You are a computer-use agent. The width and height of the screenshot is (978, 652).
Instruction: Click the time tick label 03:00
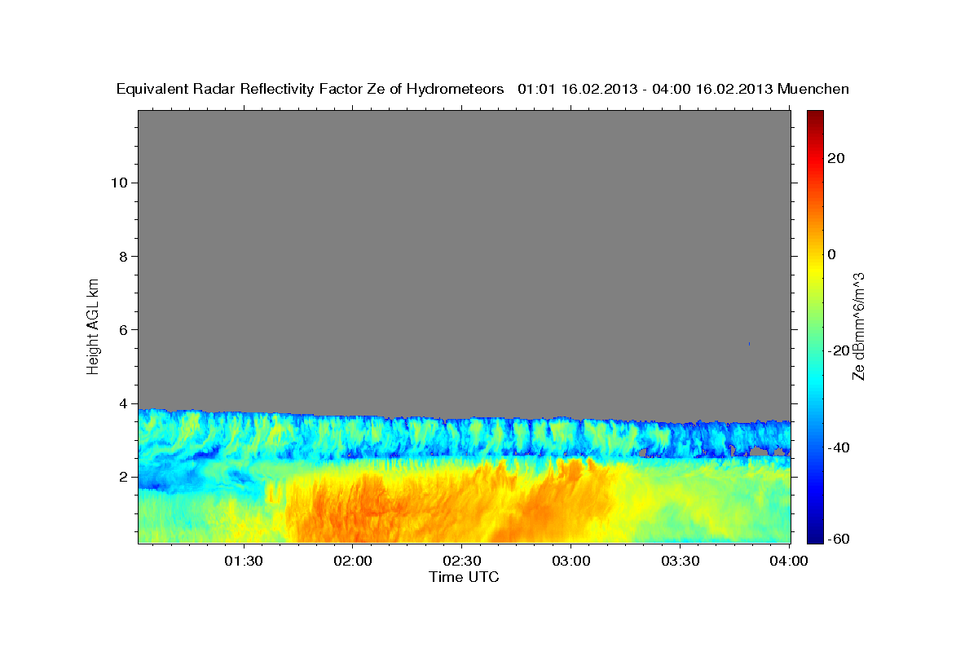pyautogui.click(x=571, y=561)
